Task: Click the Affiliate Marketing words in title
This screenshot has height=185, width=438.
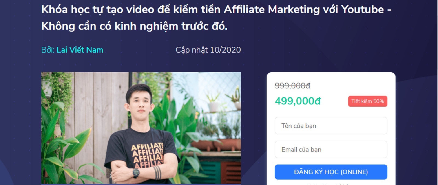Action: pyautogui.click(x=272, y=10)
